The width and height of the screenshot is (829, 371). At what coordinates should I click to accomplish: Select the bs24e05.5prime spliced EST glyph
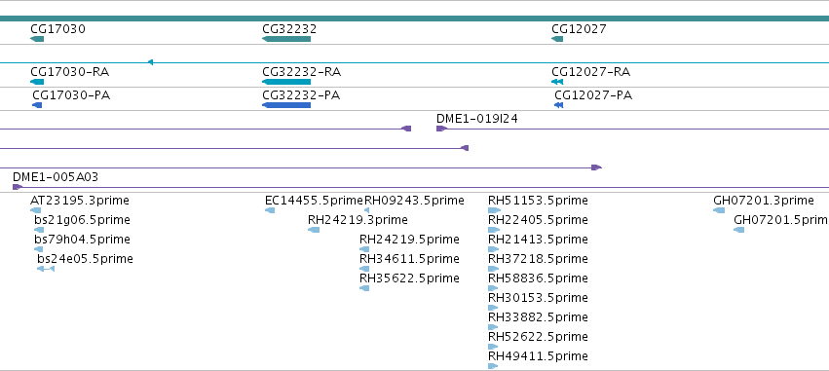tap(46, 269)
